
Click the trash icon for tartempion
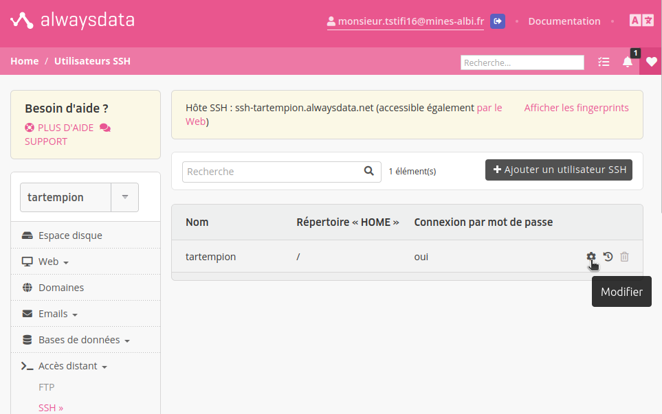coord(624,257)
